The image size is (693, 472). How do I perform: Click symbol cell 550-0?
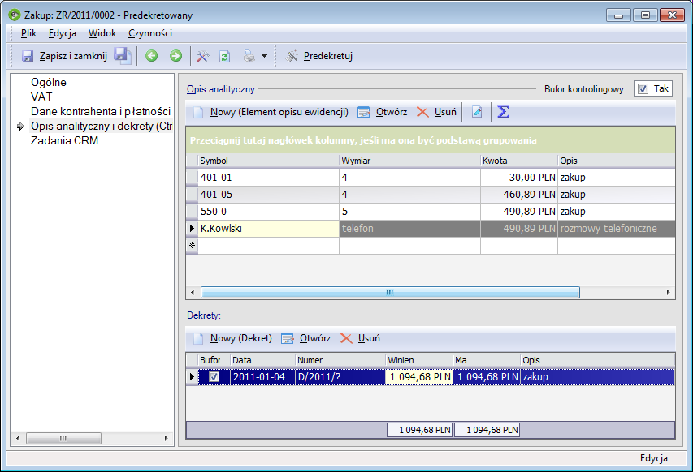(x=268, y=212)
